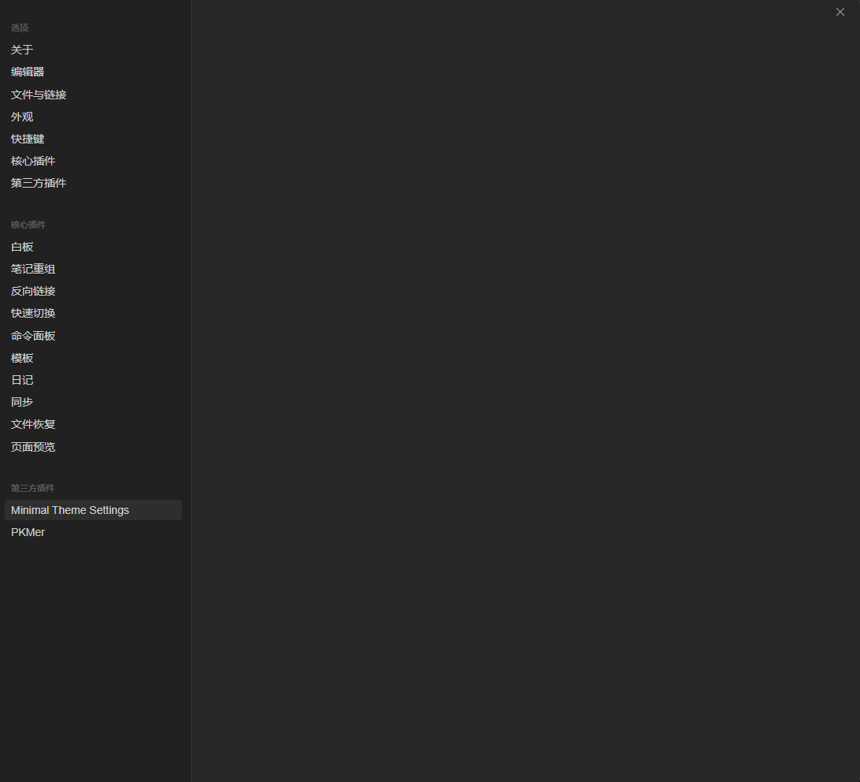The image size is (860, 782).
Task: Close the settings dialog with X icon
Action: click(840, 12)
